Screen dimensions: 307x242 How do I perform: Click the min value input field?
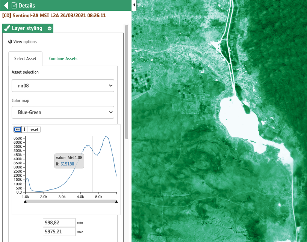pyautogui.click(x=59, y=222)
